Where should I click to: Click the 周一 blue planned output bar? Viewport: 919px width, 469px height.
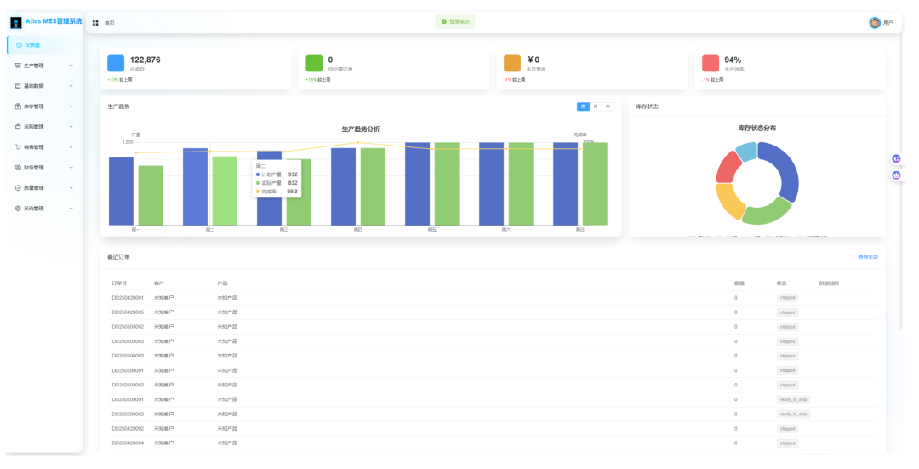click(122, 192)
